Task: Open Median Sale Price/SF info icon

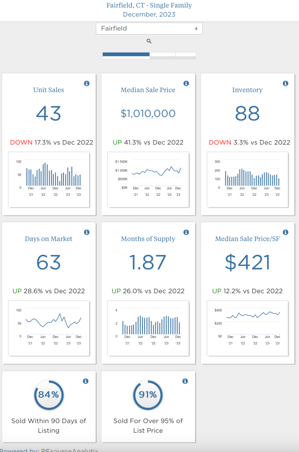Action: 285,232
